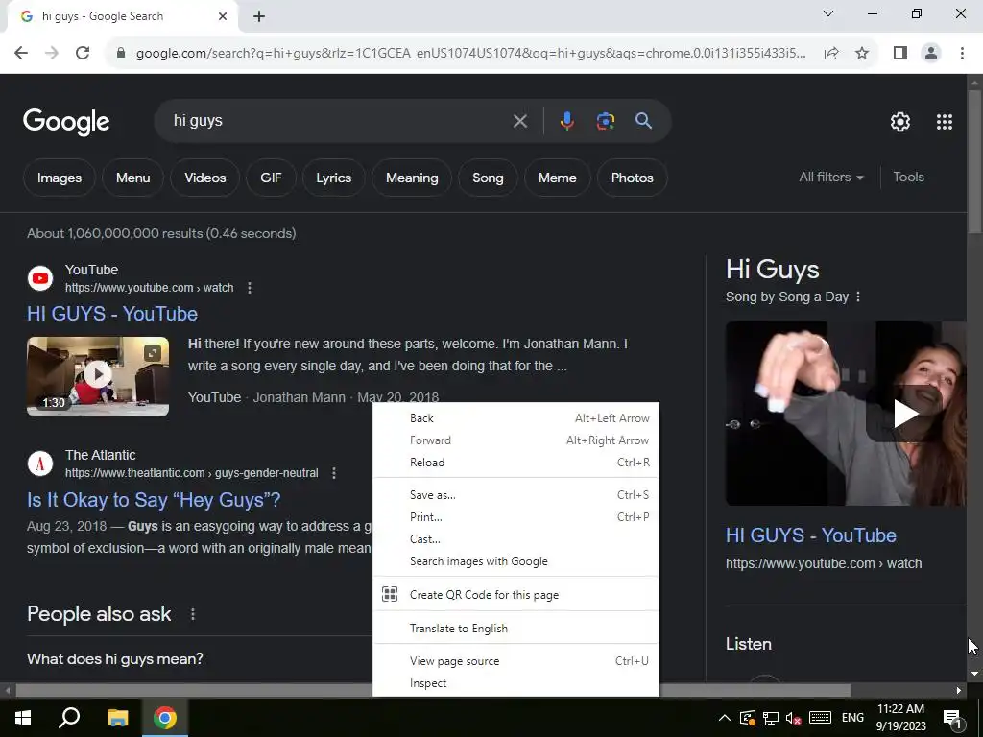Click into the 'hi guys' search field

click(x=339, y=120)
